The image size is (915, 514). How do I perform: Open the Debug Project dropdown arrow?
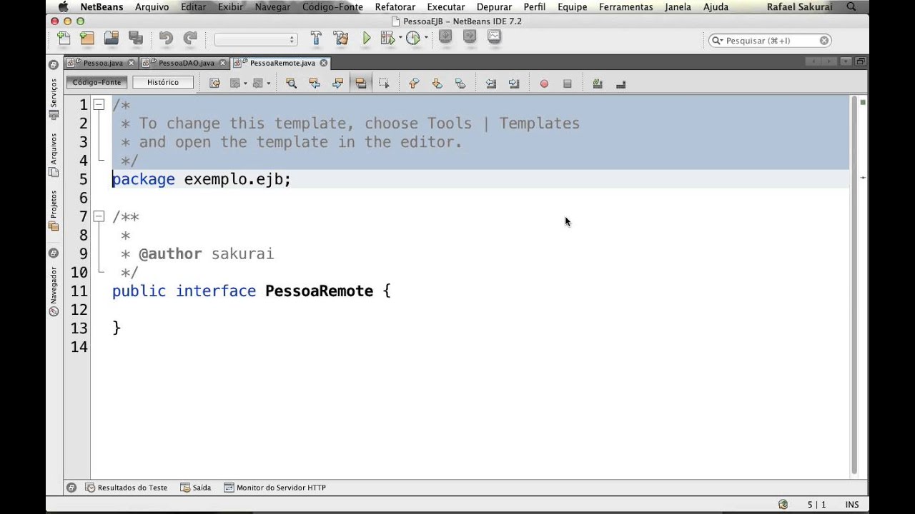pos(399,39)
